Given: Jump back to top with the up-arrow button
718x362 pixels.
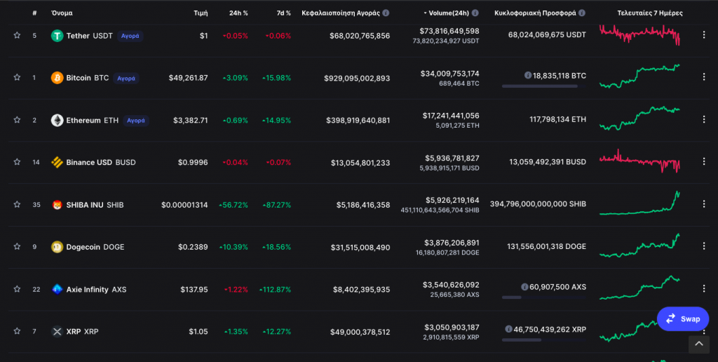Looking at the screenshot, I should 699,344.
